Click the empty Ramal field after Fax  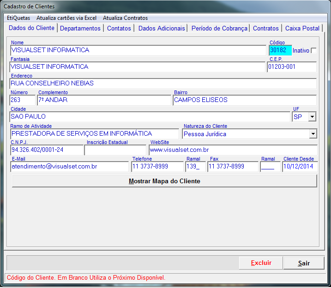[270, 167]
